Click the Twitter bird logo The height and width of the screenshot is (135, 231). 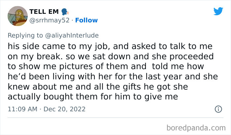point(218,11)
